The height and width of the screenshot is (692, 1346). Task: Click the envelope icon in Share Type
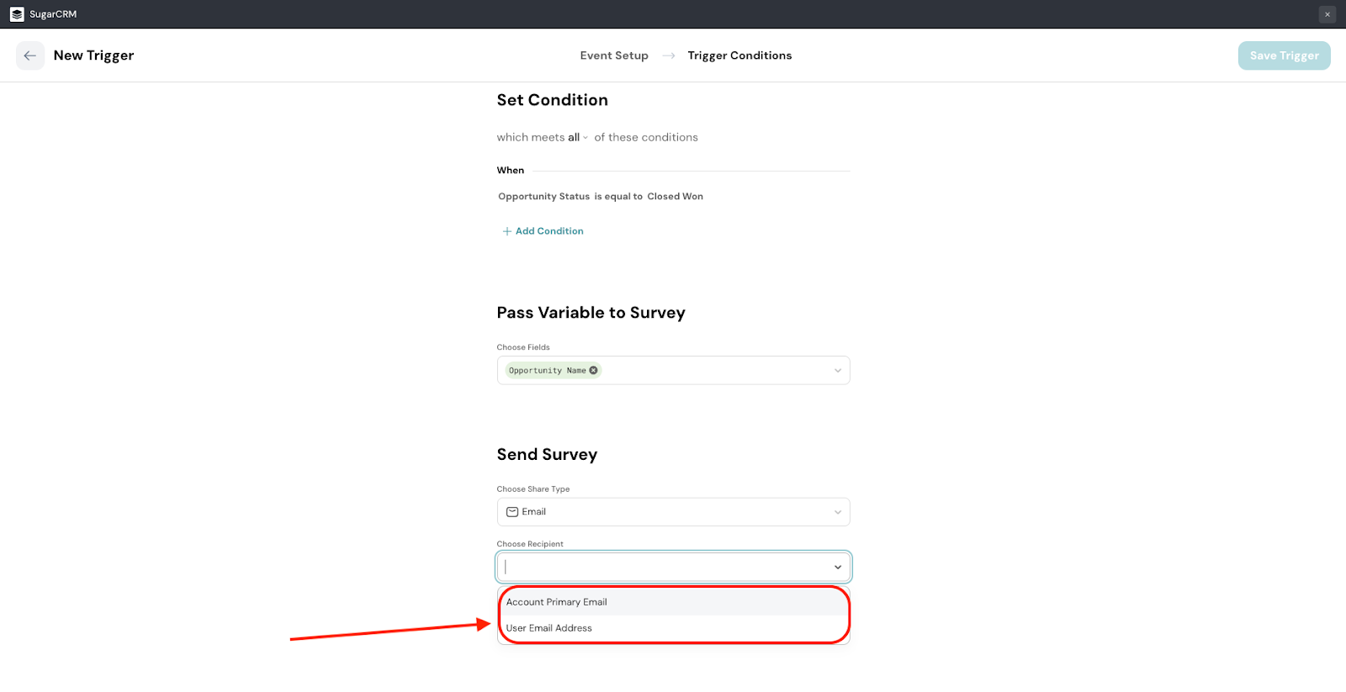click(511, 512)
